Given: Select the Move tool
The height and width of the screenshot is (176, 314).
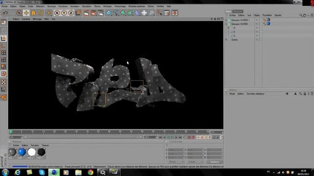Looking at the screenshot, I should (x=26, y=13).
